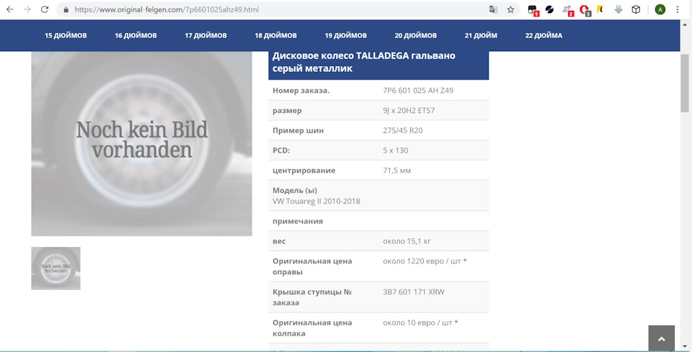692x352 pixels.
Task: Open extension with red badge 2
Action: [568, 10]
